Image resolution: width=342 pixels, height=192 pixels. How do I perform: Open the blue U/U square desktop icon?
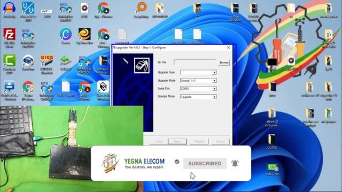28,8
